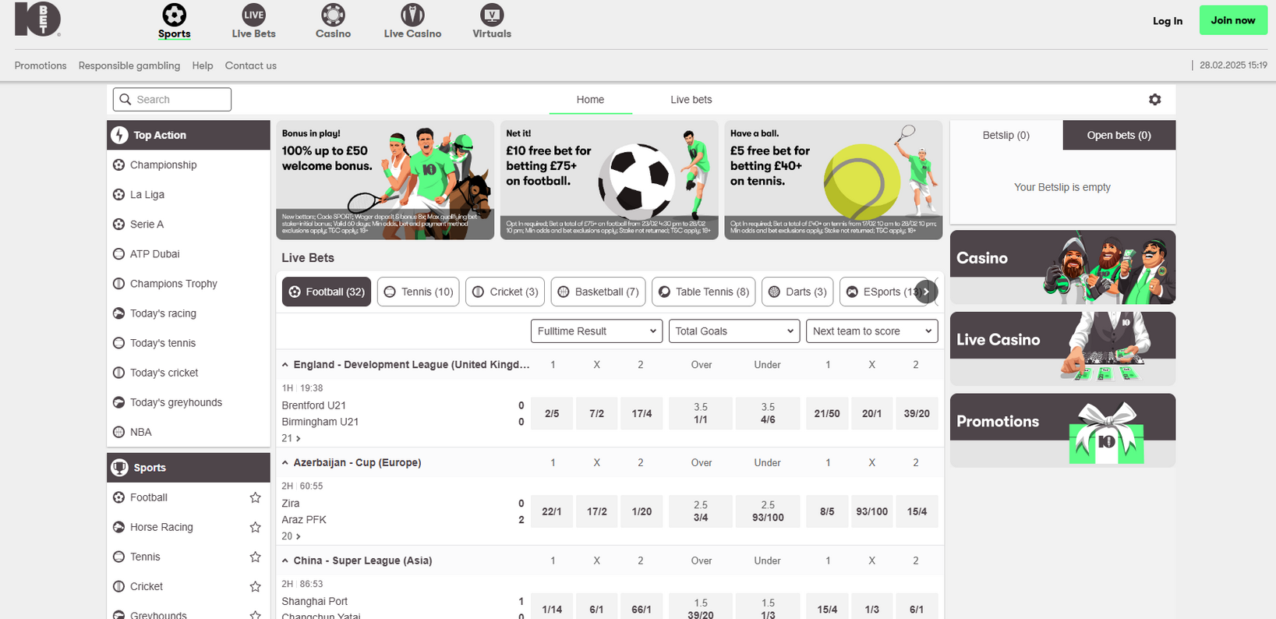Click the Search input field
The height and width of the screenshot is (619, 1276).
[172, 100]
